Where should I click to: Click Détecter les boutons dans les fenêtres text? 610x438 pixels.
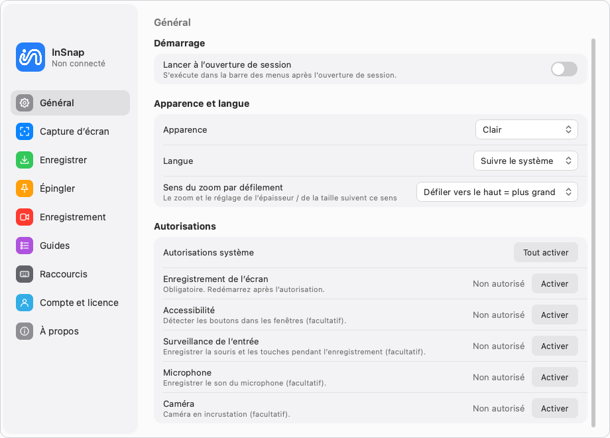click(x=255, y=321)
